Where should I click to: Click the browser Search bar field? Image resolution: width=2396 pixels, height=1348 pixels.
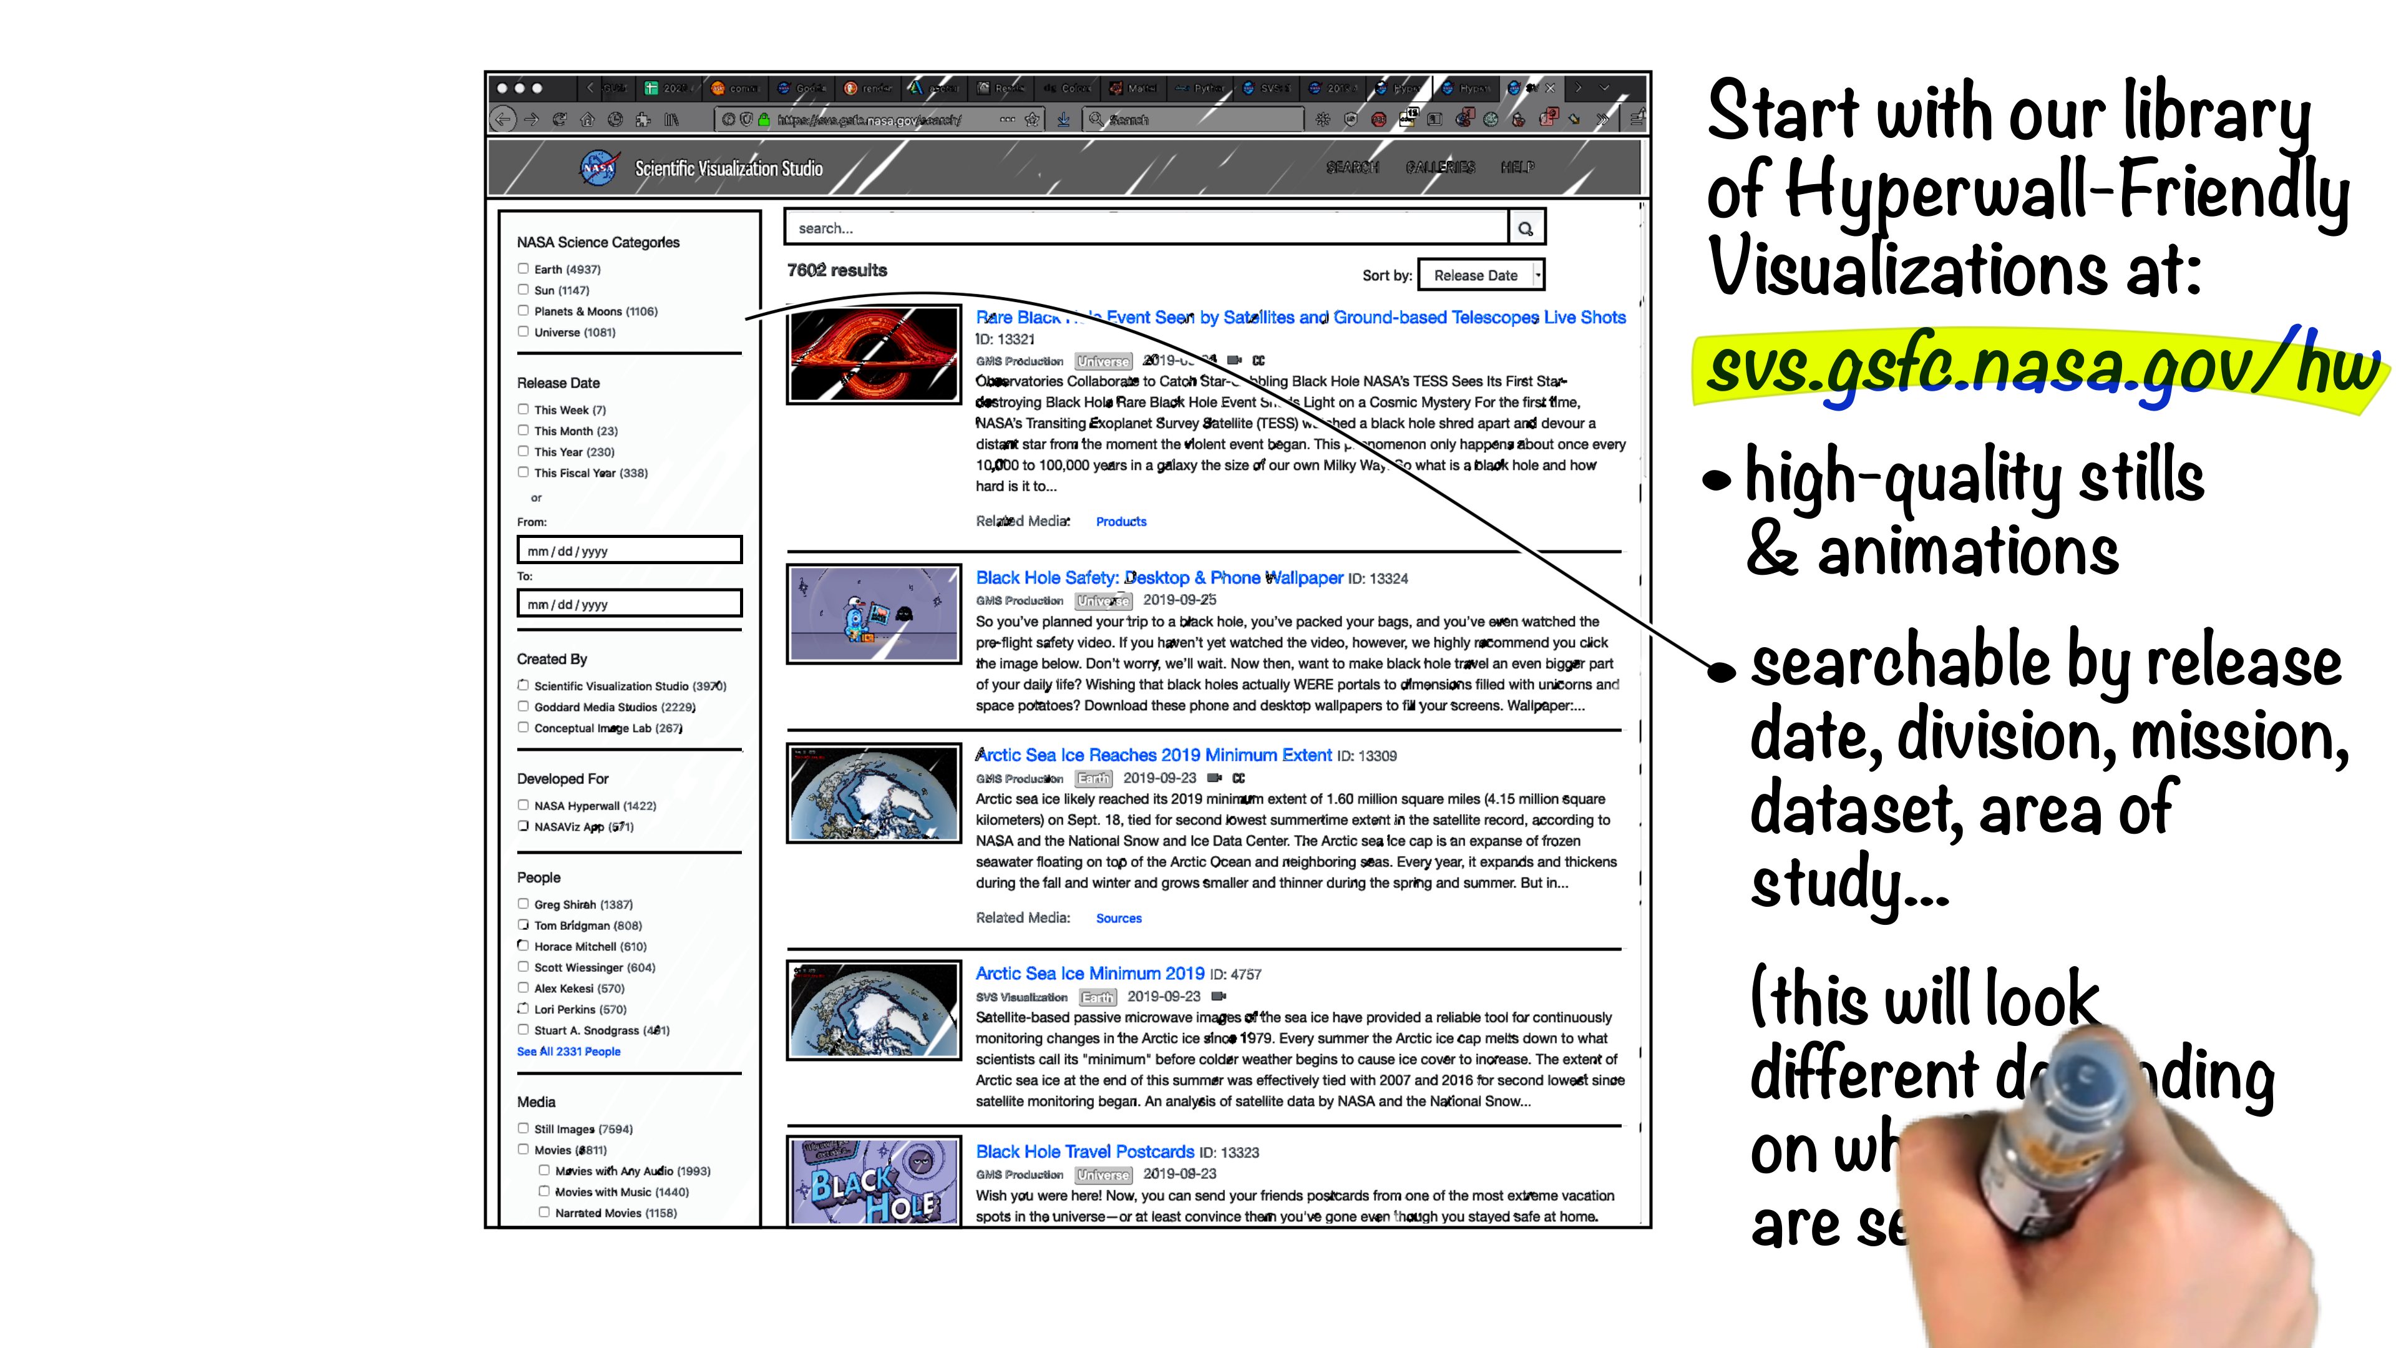coord(1194,119)
